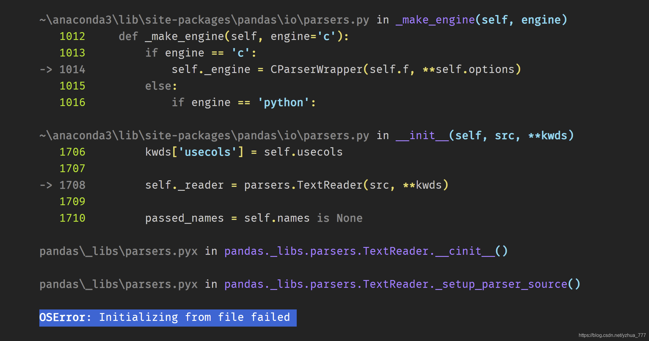Click line number 1016
649x341 pixels.
(x=72, y=103)
